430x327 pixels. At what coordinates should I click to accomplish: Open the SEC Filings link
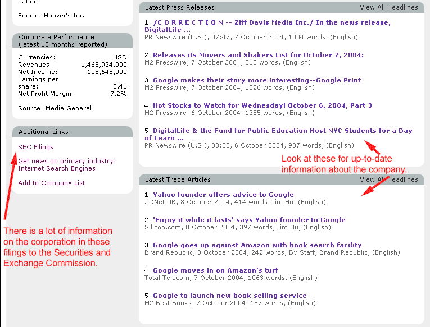(x=35, y=147)
